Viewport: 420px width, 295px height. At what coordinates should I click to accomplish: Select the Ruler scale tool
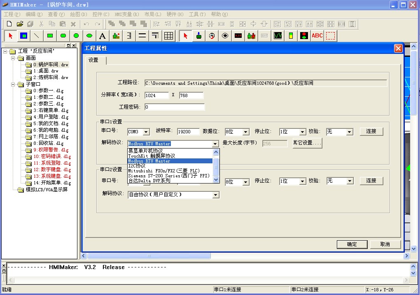click(129, 36)
